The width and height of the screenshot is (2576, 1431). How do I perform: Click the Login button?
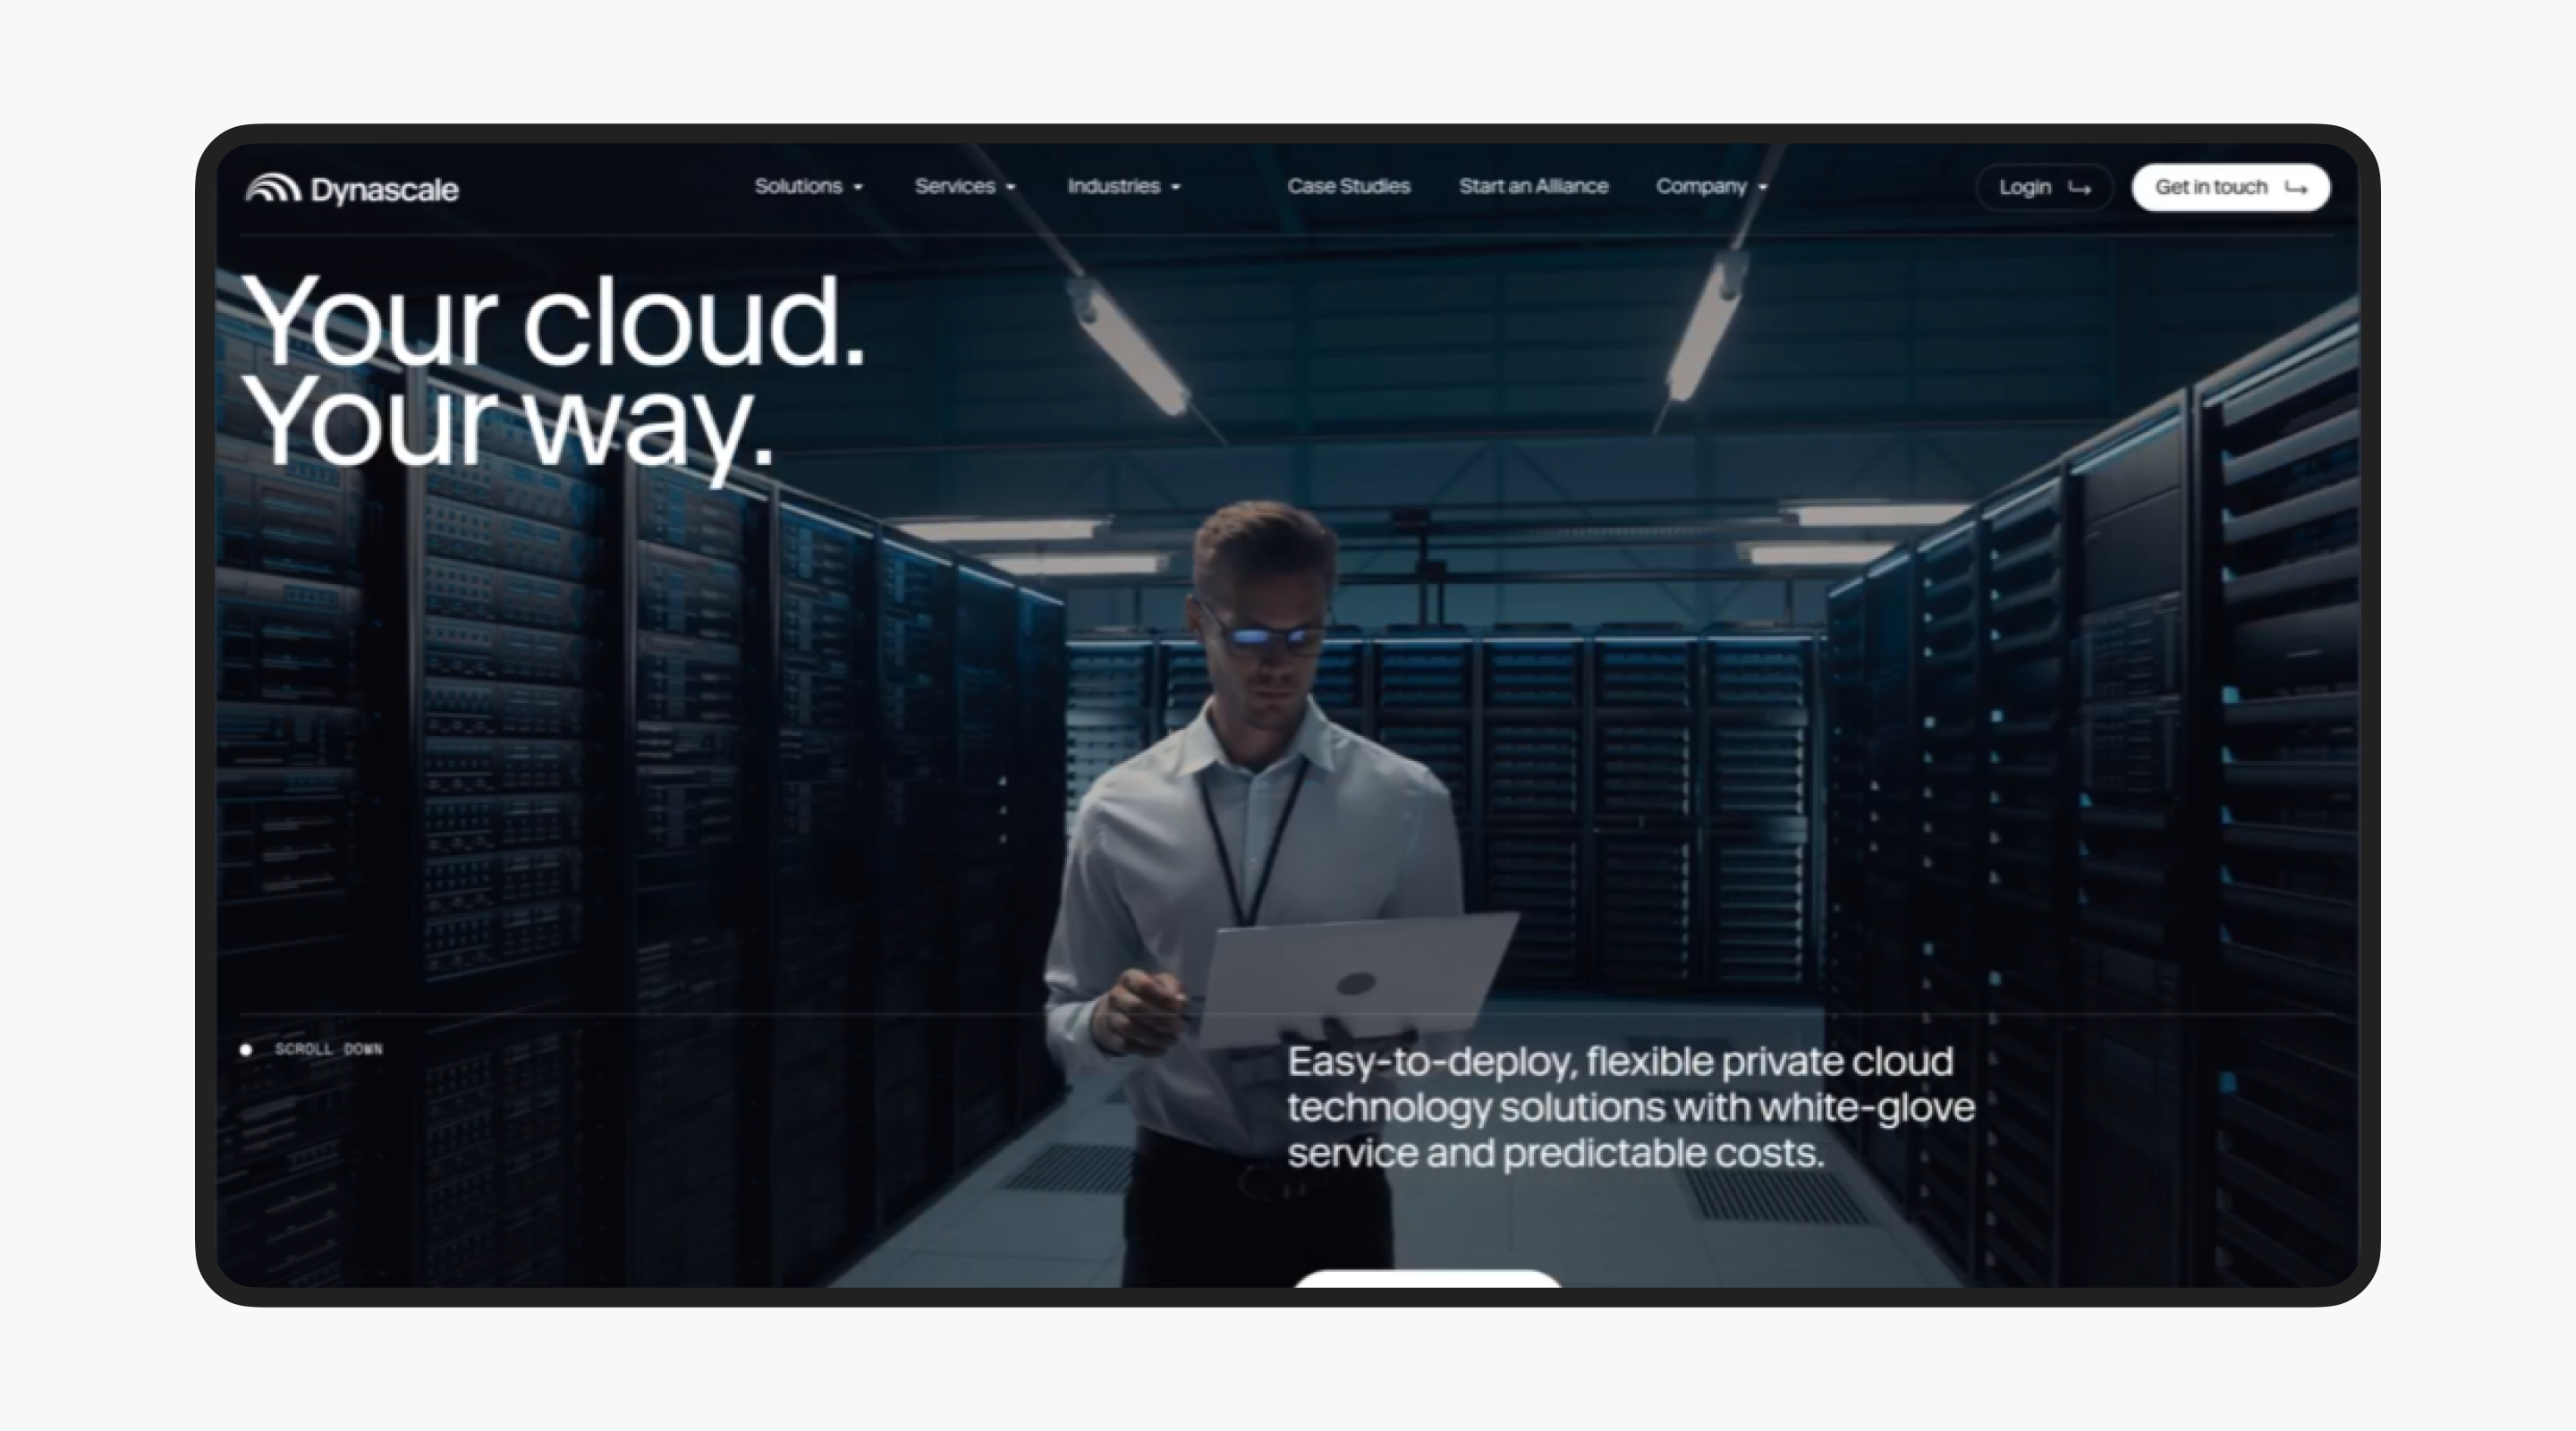(2044, 187)
